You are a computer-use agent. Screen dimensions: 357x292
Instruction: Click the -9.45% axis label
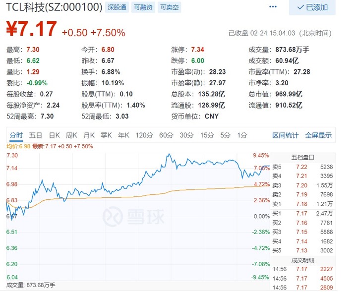pos(260,277)
